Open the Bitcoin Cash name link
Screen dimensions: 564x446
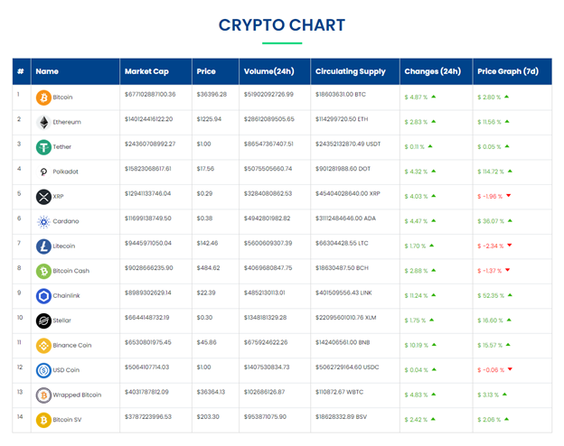point(71,271)
